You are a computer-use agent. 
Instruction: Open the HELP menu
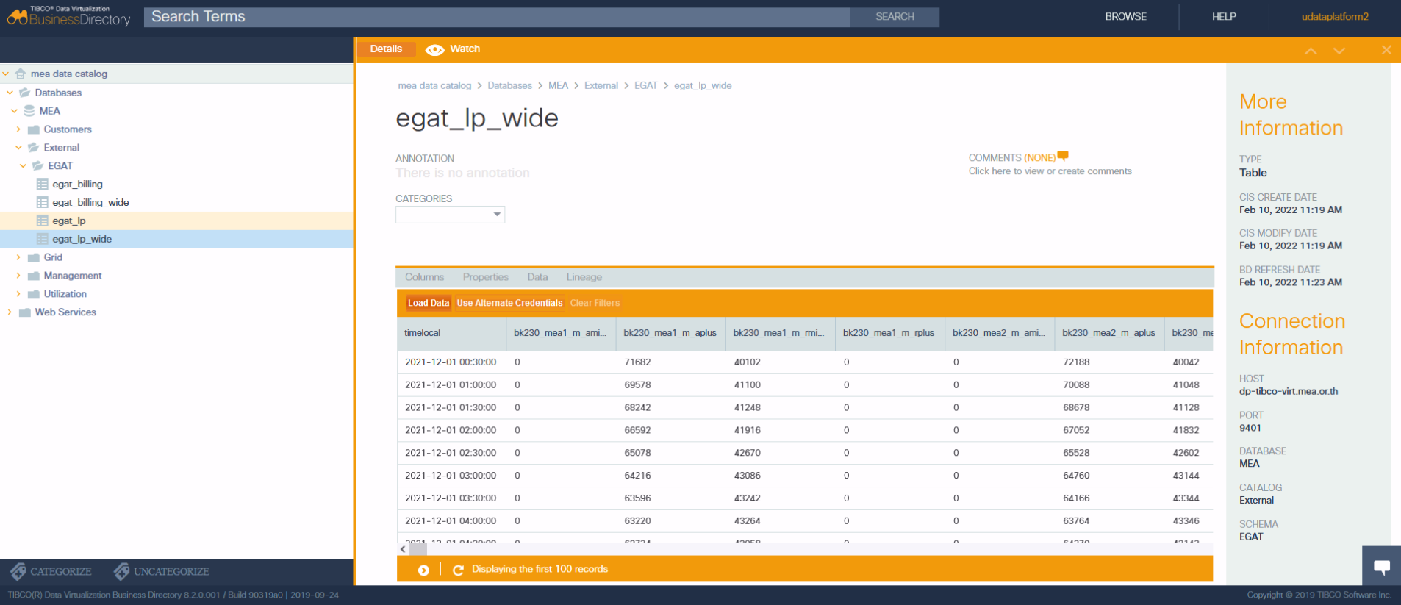tap(1224, 16)
